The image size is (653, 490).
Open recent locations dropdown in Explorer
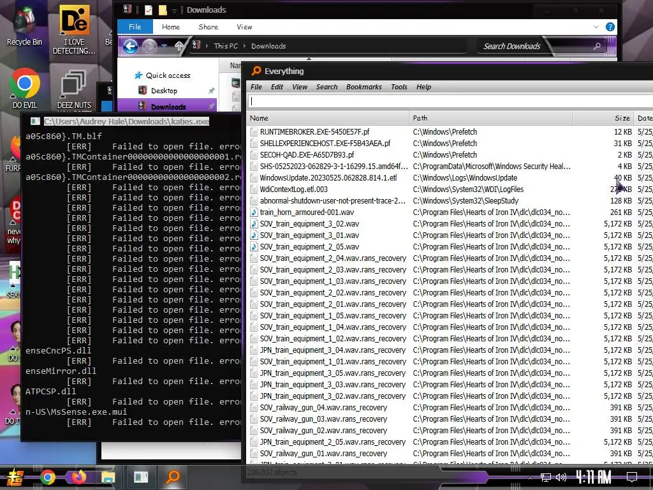coord(164,46)
